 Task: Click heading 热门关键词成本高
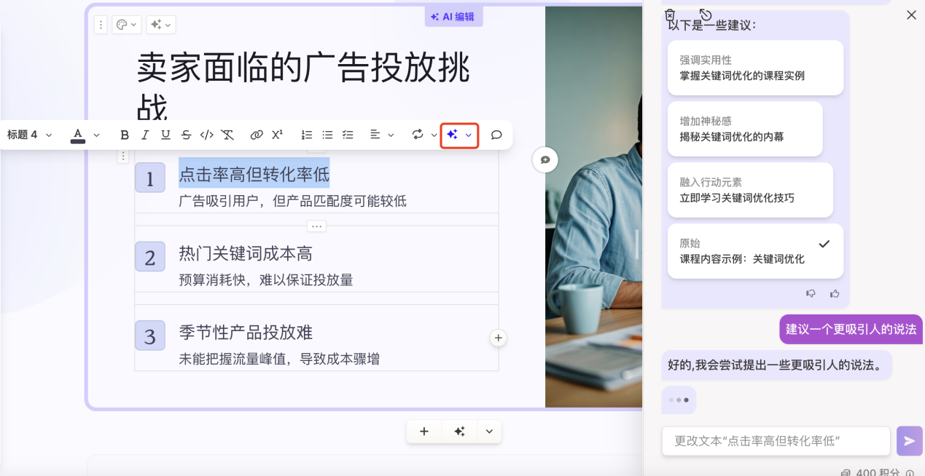(x=246, y=253)
